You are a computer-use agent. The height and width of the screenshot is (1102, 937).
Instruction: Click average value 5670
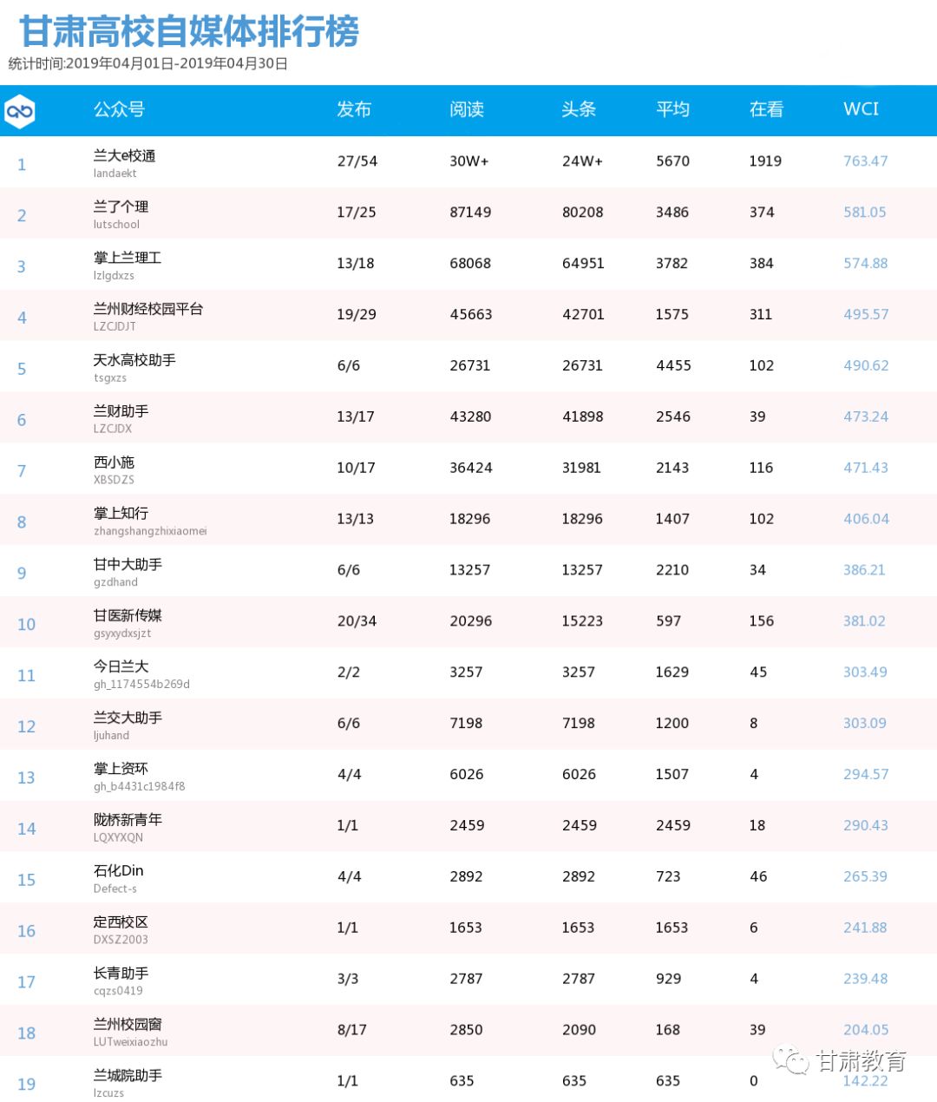(672, 161)
